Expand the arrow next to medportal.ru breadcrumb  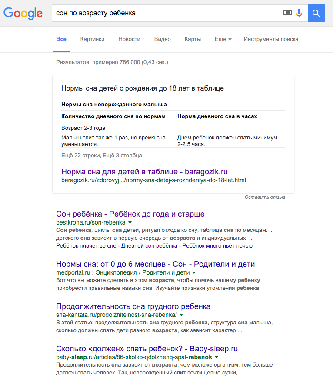[x=194, y=273]
